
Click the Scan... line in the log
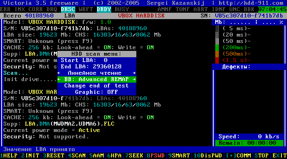[16, 73]
